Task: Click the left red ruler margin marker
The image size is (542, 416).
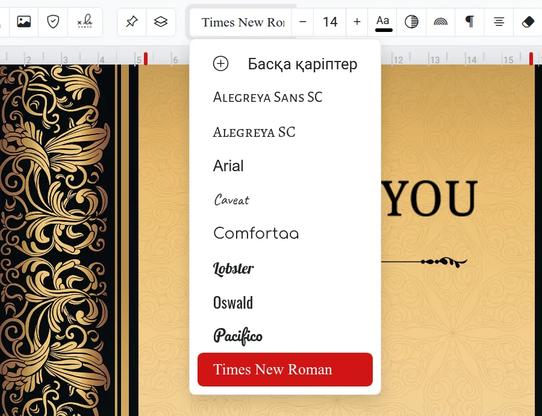Action: [x=146, y=58]
